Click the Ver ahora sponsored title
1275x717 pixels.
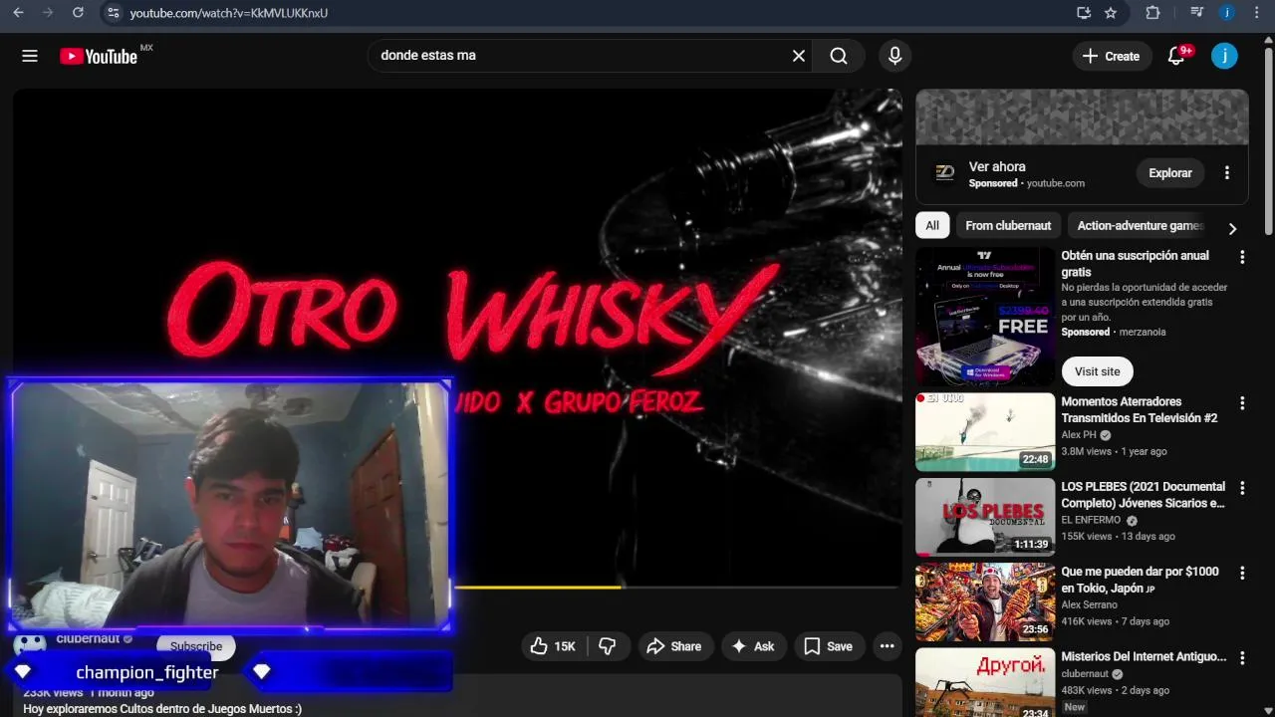click(x=997, y=166)
